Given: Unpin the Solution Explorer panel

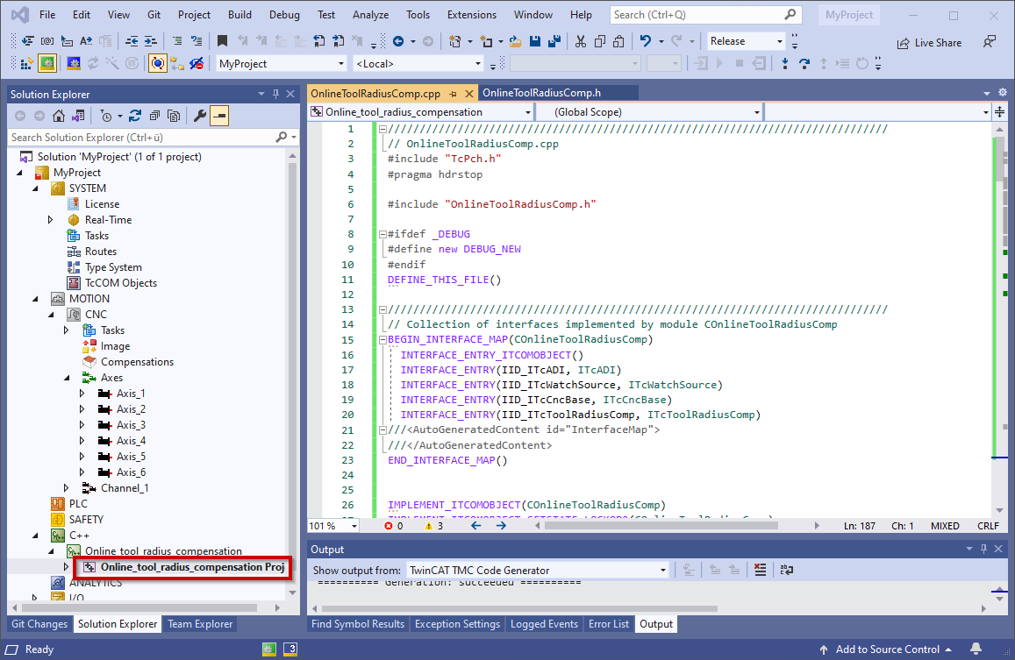Looking at the screenshot, I should 275,94.
